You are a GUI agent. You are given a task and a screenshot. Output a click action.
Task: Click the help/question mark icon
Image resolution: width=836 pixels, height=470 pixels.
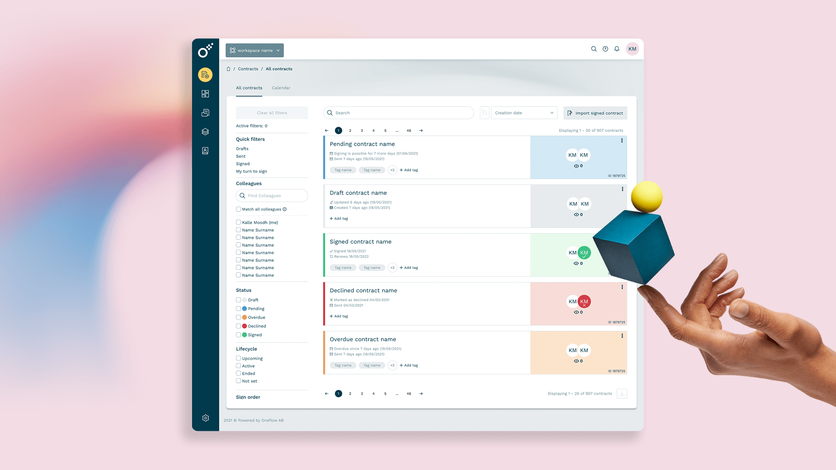(605, 49)
